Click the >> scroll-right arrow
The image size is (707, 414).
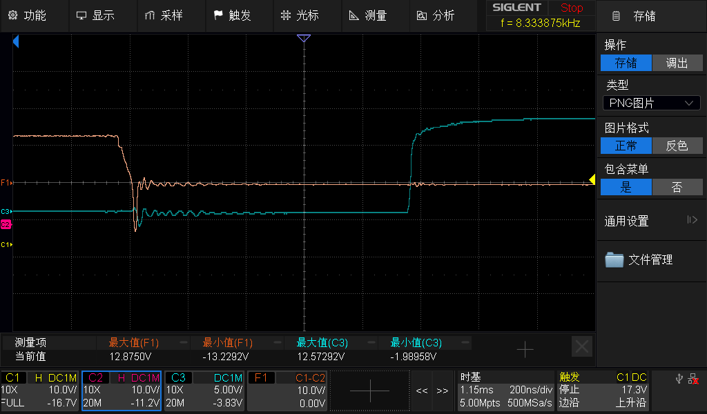pos(443,391)
